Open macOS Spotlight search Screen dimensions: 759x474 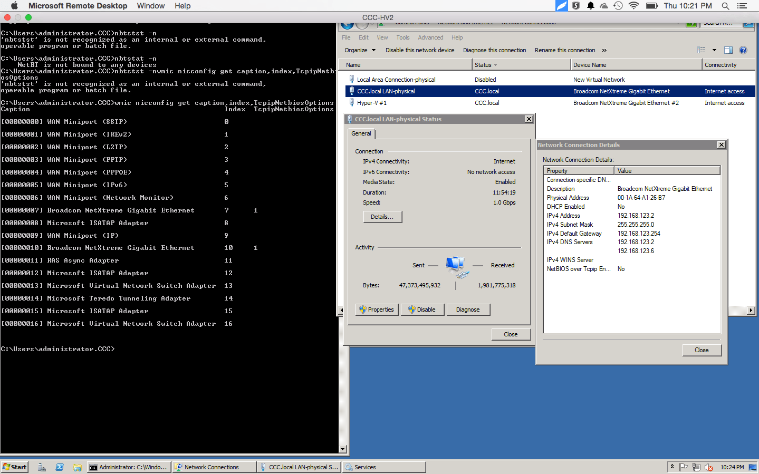pos(725,6)
